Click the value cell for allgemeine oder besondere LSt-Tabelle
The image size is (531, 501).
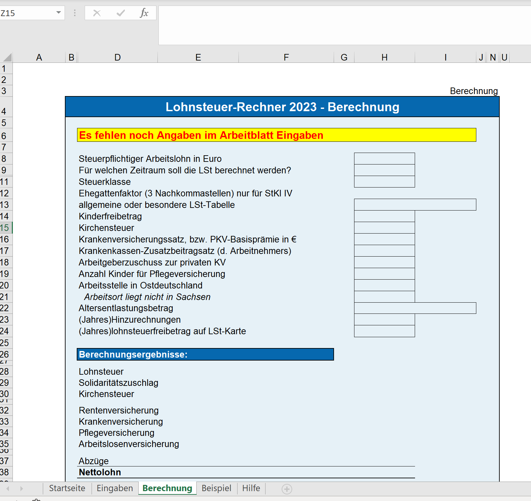(x=415, y=205)
